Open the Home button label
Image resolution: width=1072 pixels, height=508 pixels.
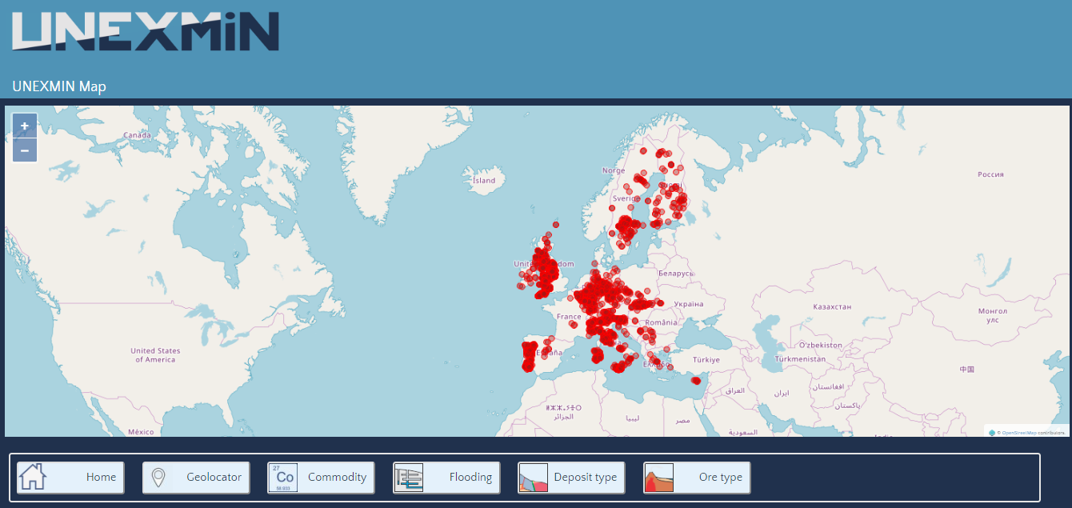pyautogui.click(x=101, y=477)
